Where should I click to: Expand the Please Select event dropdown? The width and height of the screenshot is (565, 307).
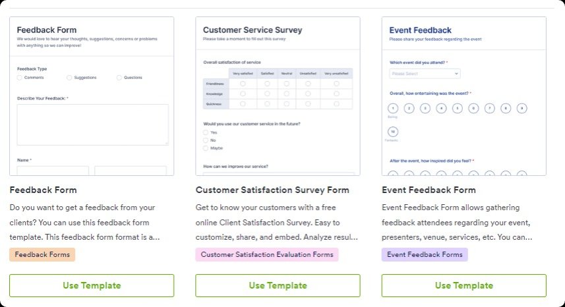[x=425, y=74]
